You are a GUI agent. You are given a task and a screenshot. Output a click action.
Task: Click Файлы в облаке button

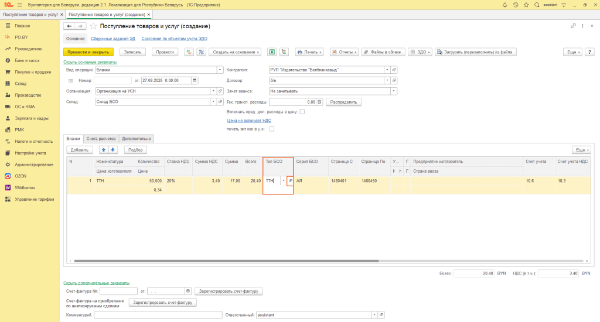(x=383, y=52)
